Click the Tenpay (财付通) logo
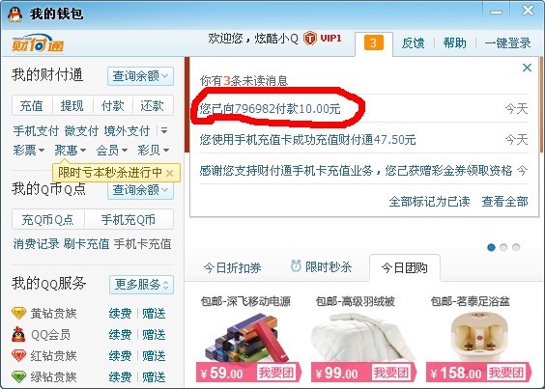This screenshot has width=545, height=389. click(38, 43)
